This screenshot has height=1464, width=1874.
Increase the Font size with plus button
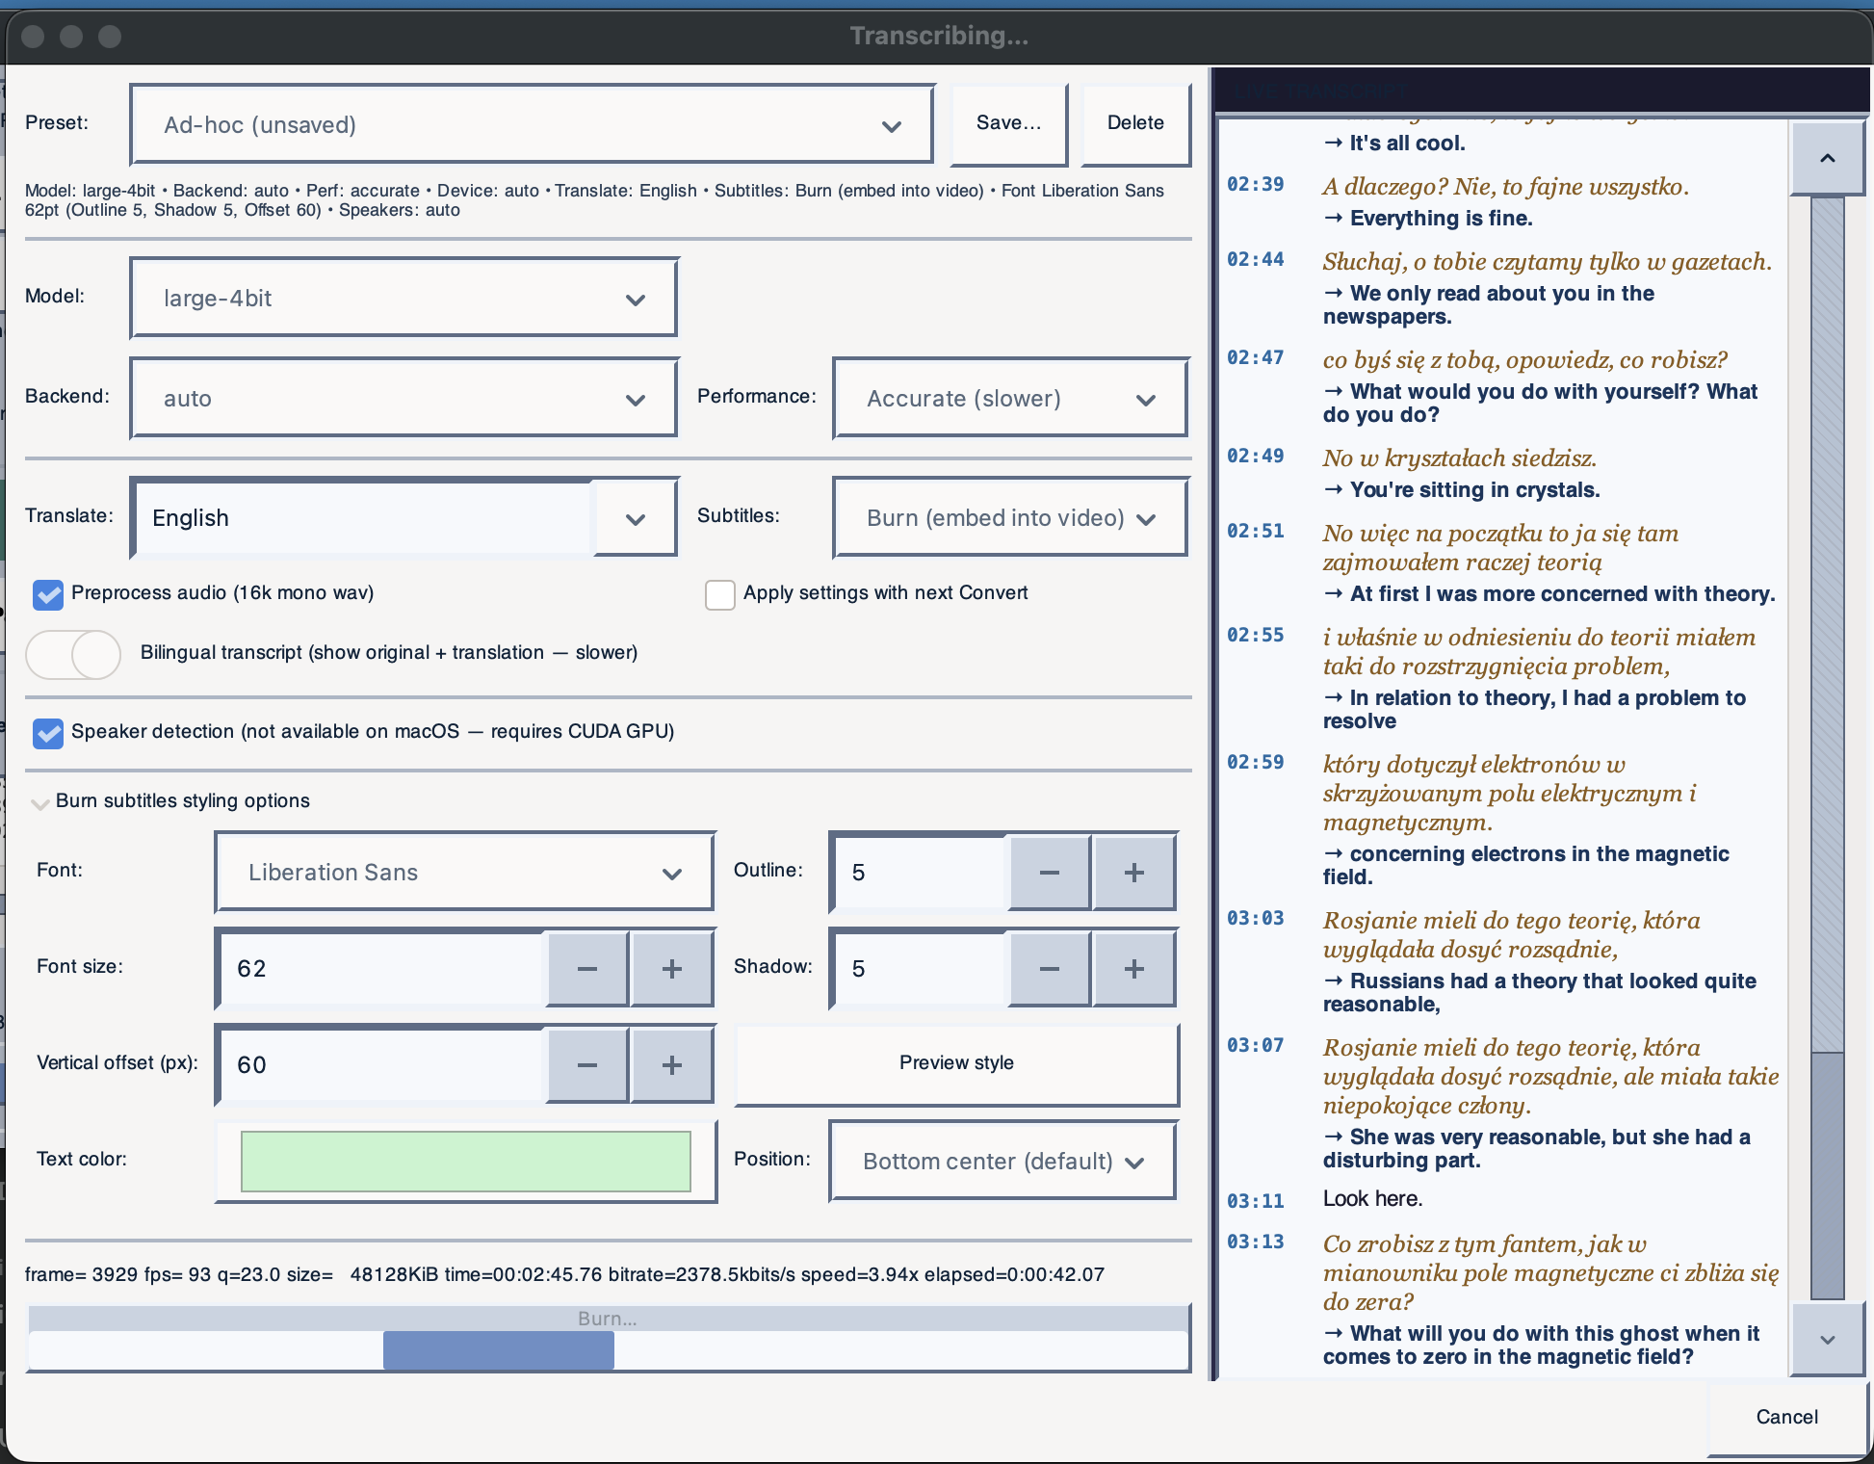pyautogui.click(x=672, y=969)
